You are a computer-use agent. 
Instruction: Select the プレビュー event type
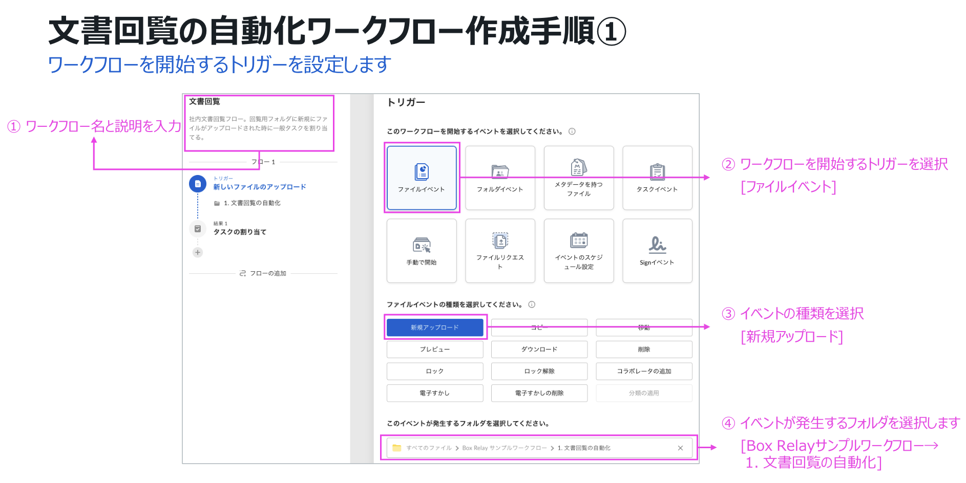coord(434,349)
